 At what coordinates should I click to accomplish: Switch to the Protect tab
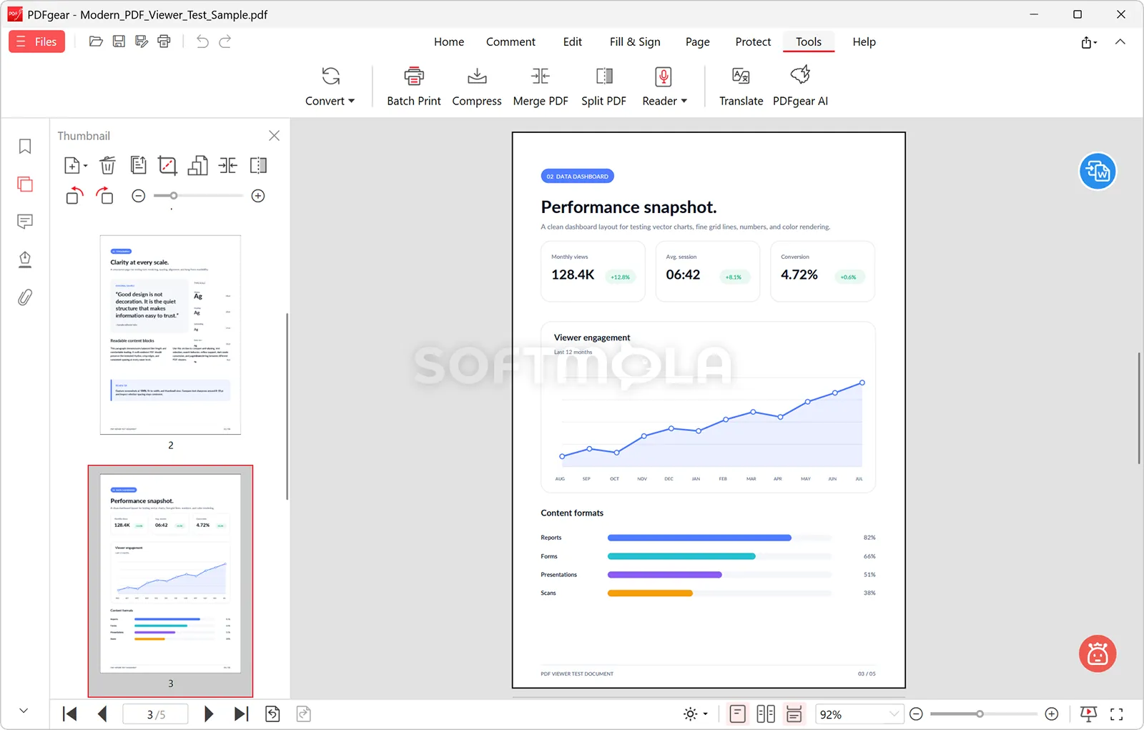click(x=753, y=41)
